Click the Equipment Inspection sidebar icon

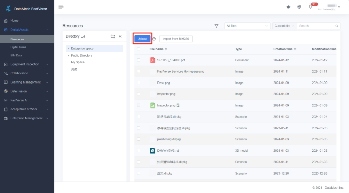tap(6, 64)
